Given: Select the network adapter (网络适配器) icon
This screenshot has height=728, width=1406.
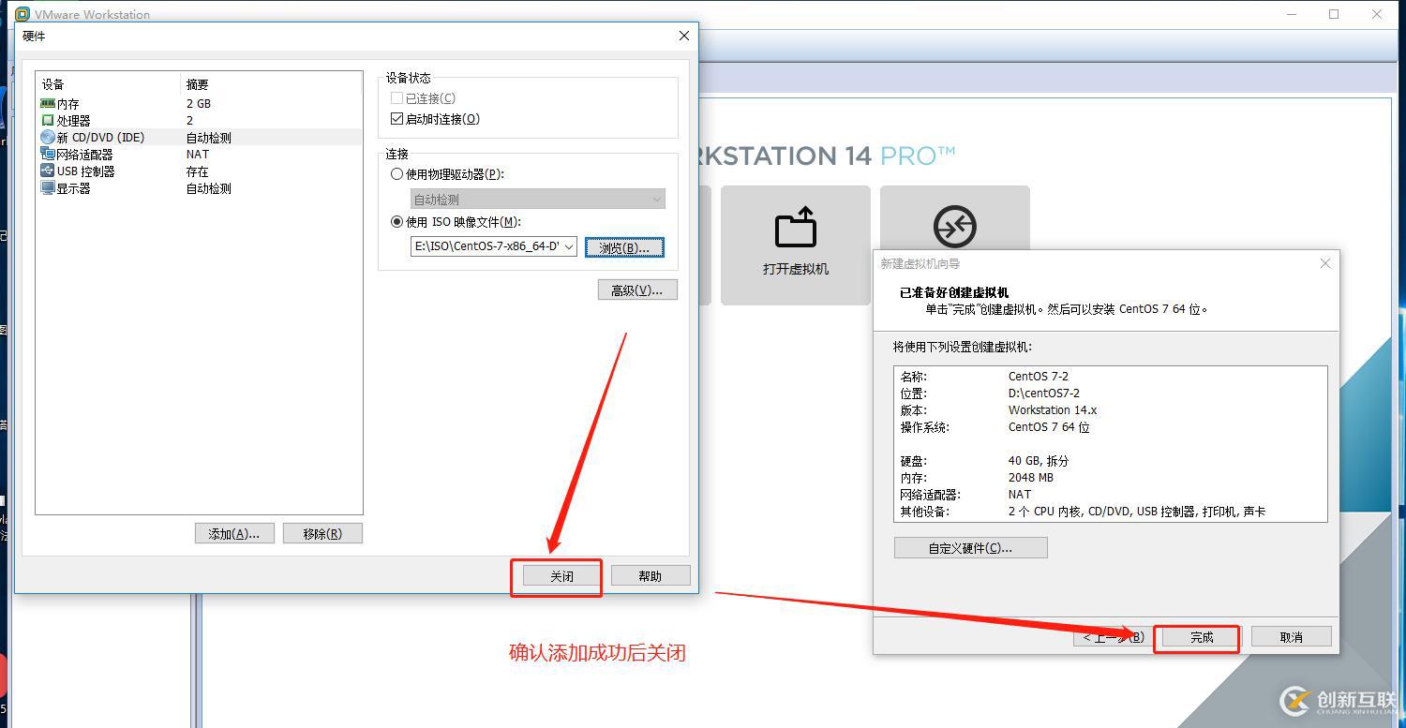Looking at the screenshot, I should pos(48,154).
